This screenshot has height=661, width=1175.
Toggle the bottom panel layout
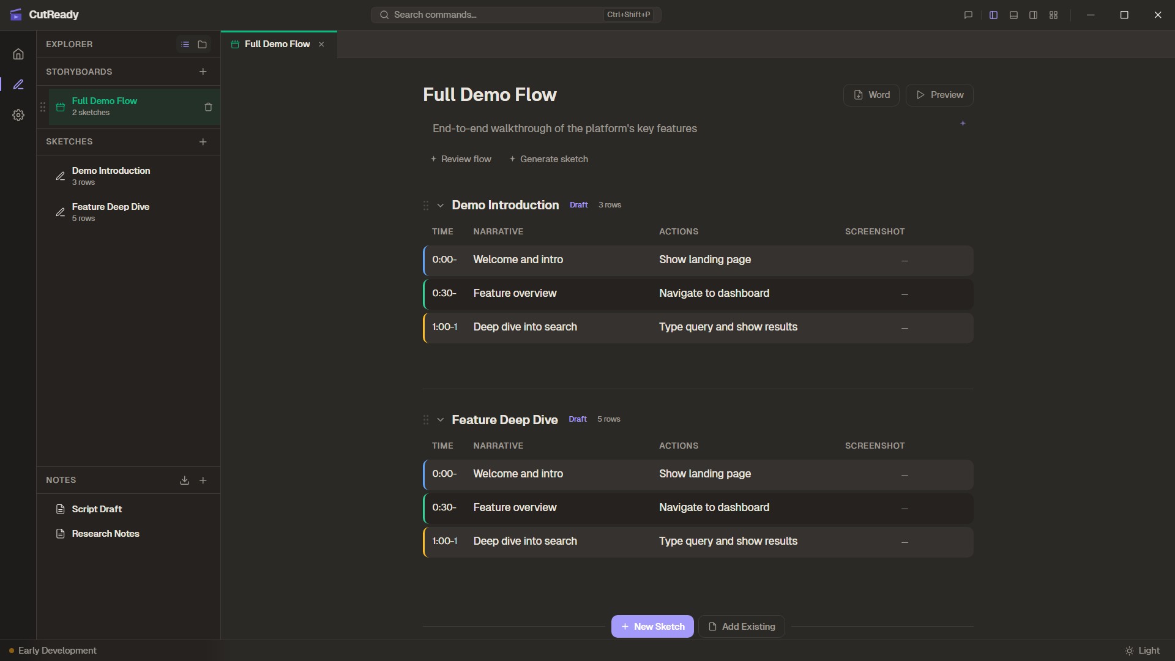1013,15
